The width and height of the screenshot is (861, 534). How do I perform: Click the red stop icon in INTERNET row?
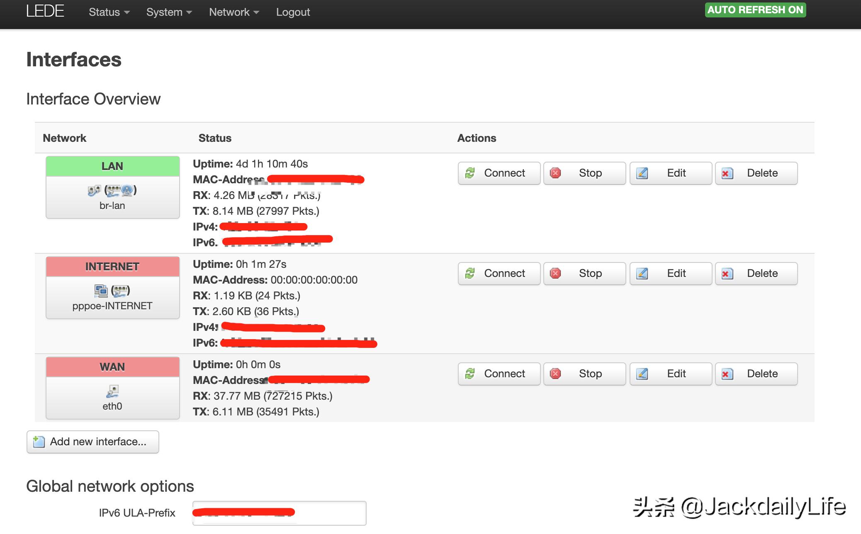[555, 273]
